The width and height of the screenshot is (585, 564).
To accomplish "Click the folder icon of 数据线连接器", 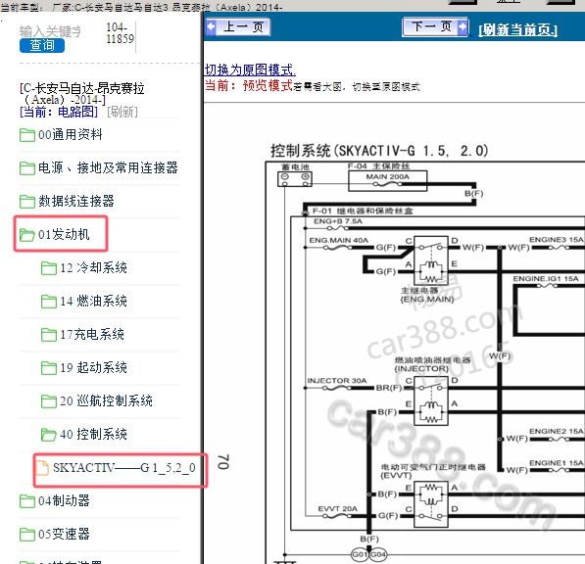I will pyautogui.click(x=26, y=202).
